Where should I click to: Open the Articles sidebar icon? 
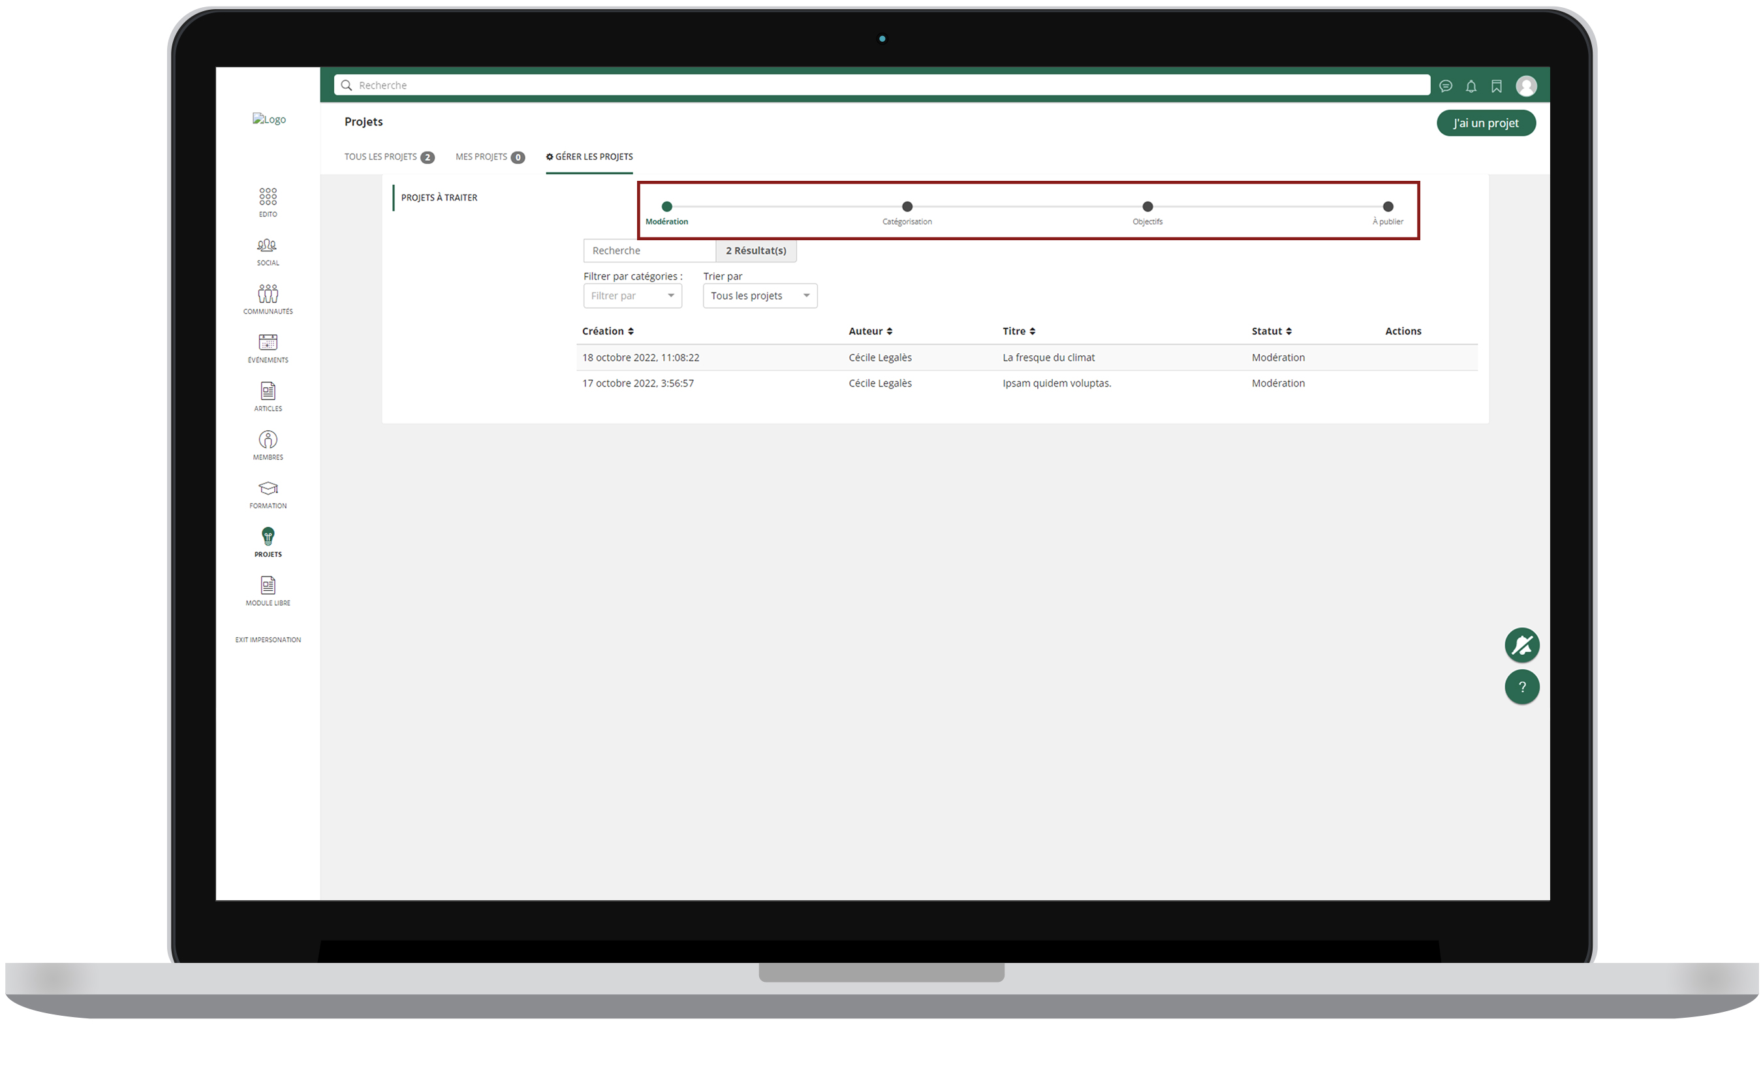coord(268,392)
